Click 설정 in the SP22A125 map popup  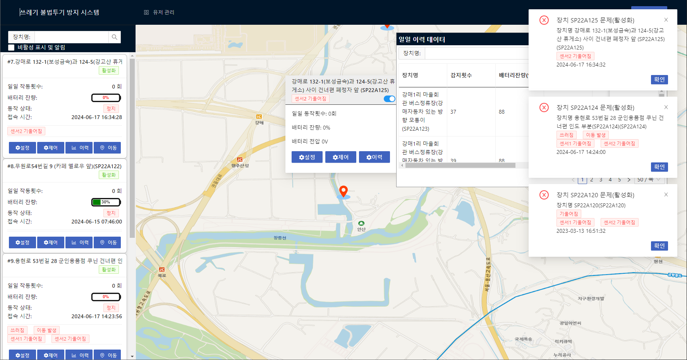(307, 157)
